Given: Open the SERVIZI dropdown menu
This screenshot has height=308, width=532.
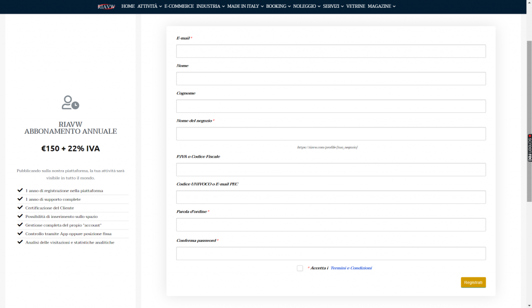Looking at the screenshot, I should click(x=333, y=6).
